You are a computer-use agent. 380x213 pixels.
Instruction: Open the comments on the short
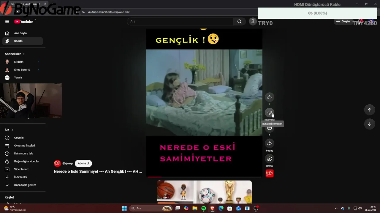tap(269, 128)
